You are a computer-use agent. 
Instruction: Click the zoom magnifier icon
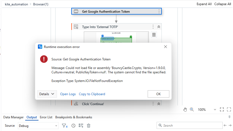[x=192, y=109]
